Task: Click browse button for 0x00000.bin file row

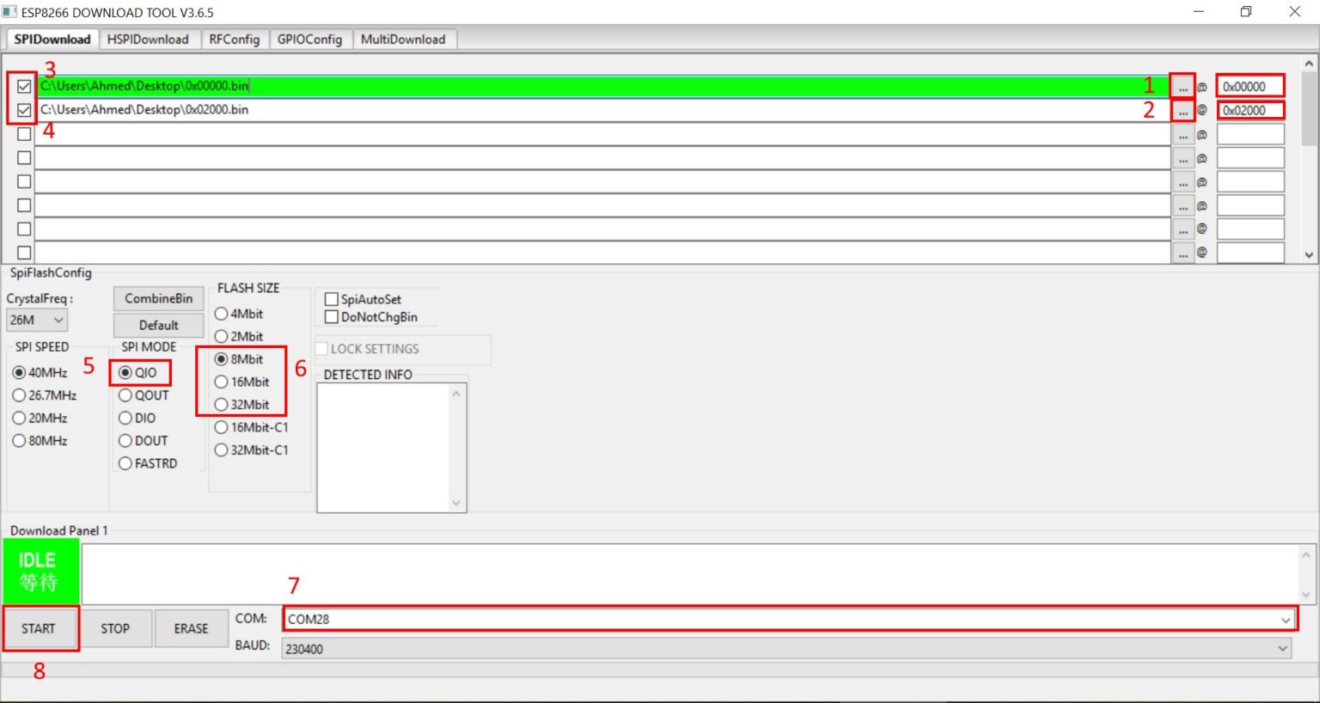Action: coord(1182,87)
